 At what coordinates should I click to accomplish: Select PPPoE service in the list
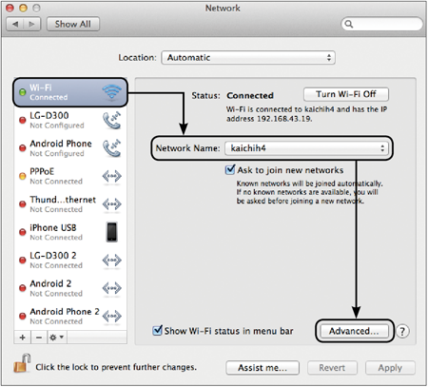tap(70, 176)
